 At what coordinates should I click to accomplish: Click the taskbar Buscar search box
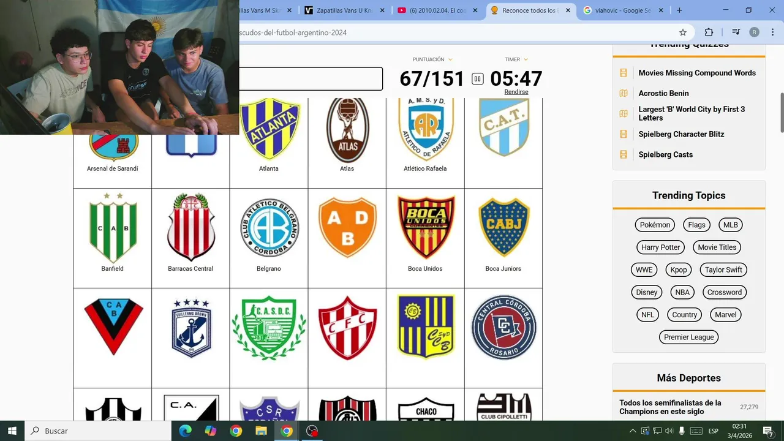click(x=98, y=431)
